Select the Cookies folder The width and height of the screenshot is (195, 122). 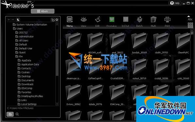(24, 72)
